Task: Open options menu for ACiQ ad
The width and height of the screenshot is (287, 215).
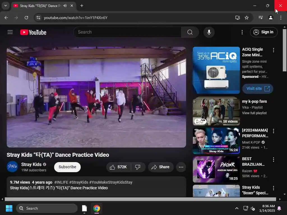Action: [x=273, y=50]
